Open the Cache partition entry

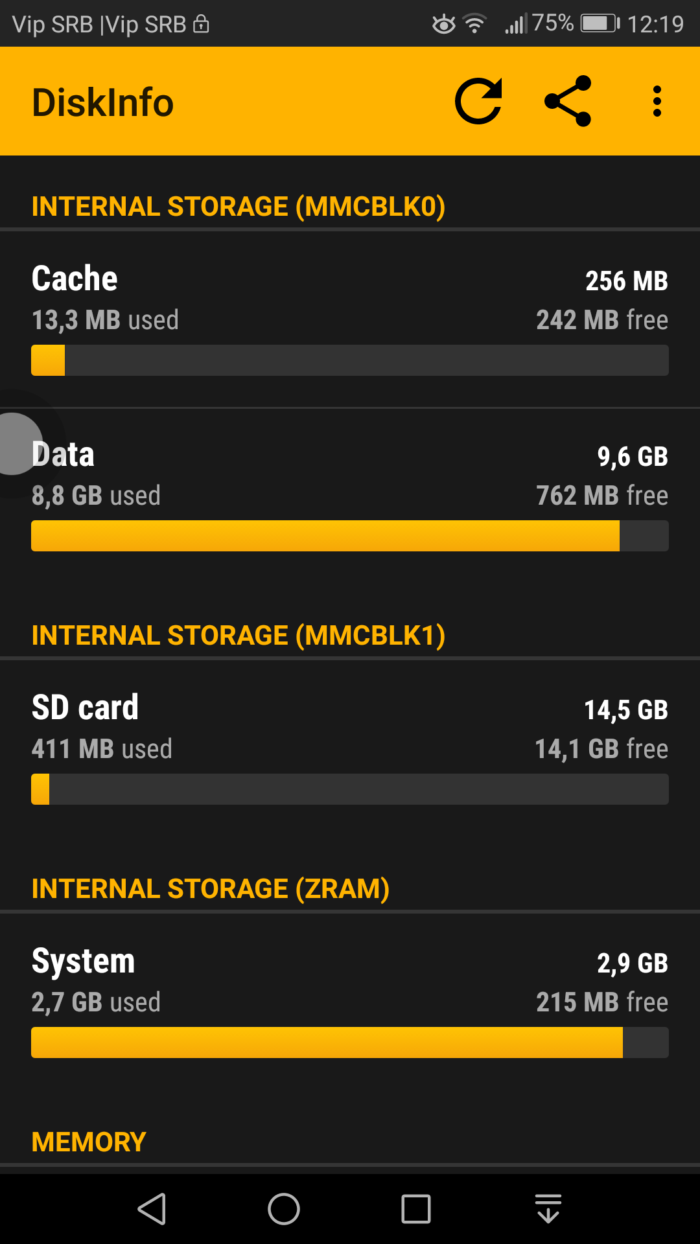(350, 299)
